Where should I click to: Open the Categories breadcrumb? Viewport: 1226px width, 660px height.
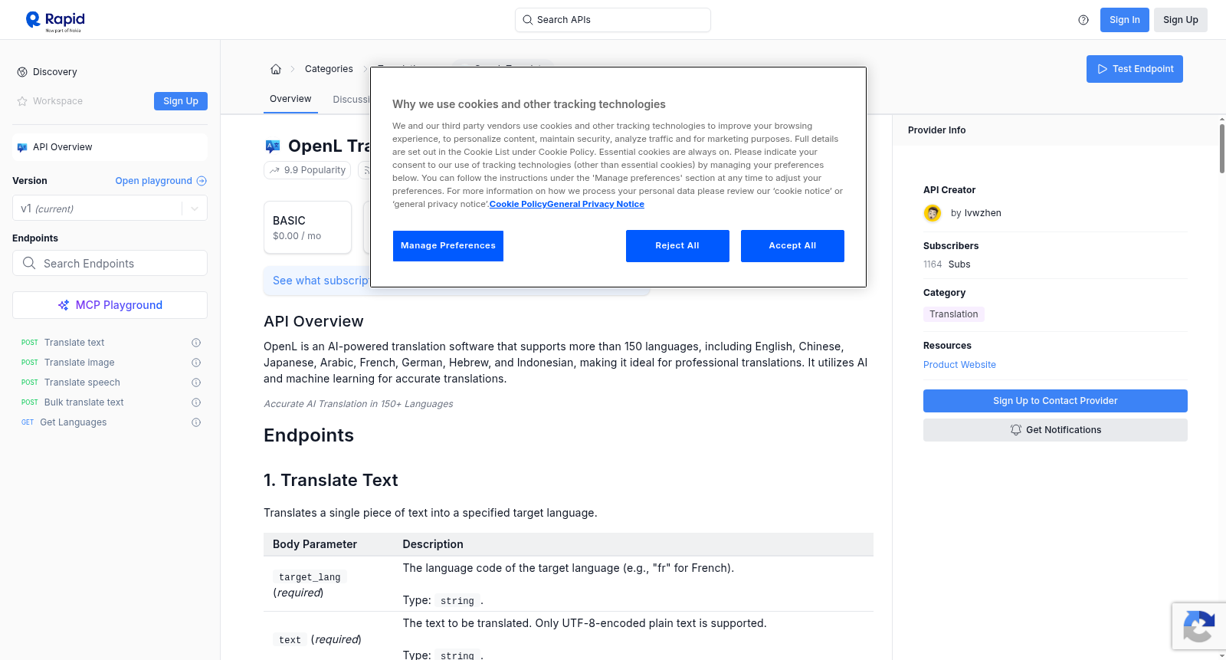click(329, 69)
